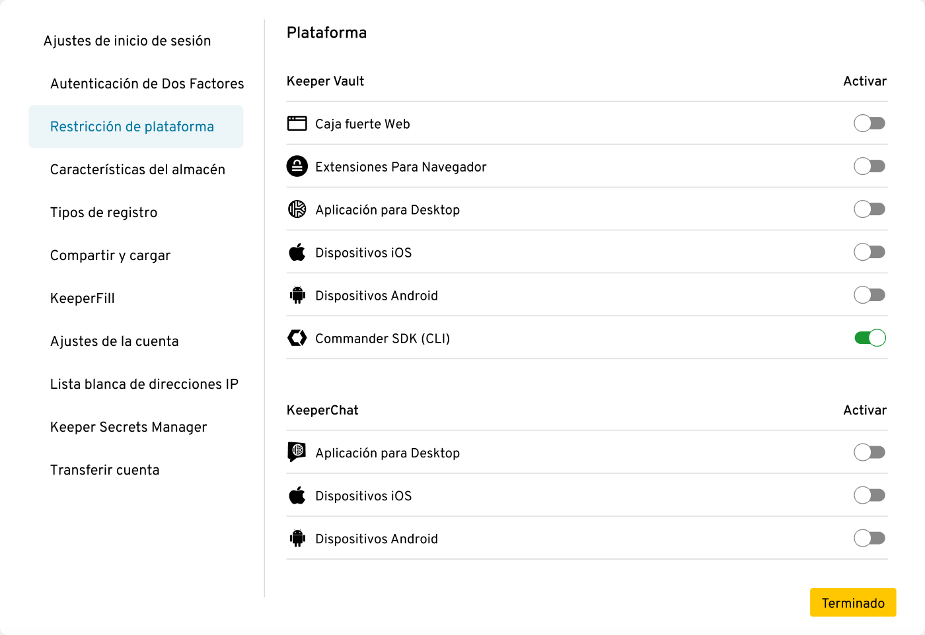
Task: Click the Caja fuerte Web window icon
Action: point(297,123)
